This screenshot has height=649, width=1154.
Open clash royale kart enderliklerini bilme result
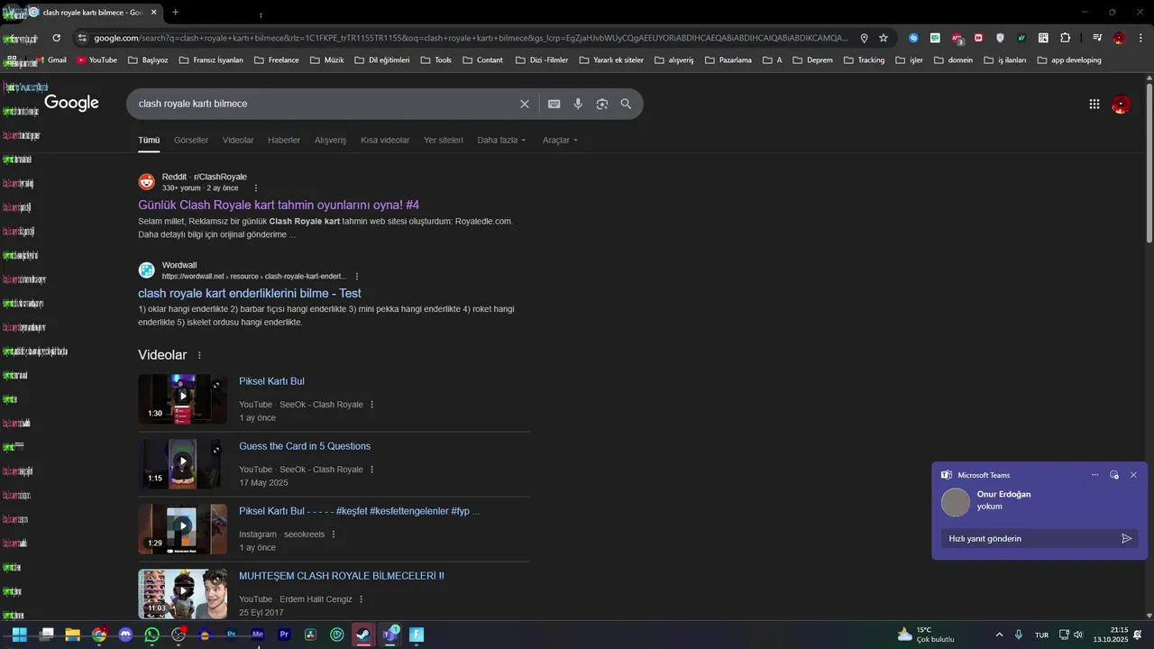[250, 294]
